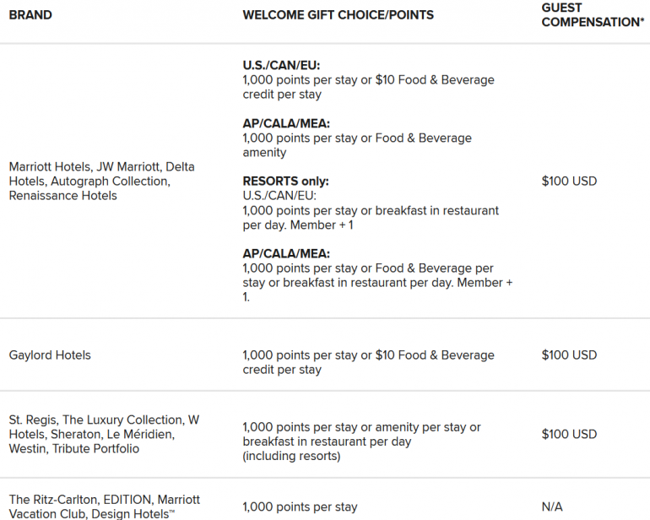The height and width of the screenshot is (520, 650).
Task: Click "breakfast in restaurant per day" in St. Regis row
Action: 327,441
